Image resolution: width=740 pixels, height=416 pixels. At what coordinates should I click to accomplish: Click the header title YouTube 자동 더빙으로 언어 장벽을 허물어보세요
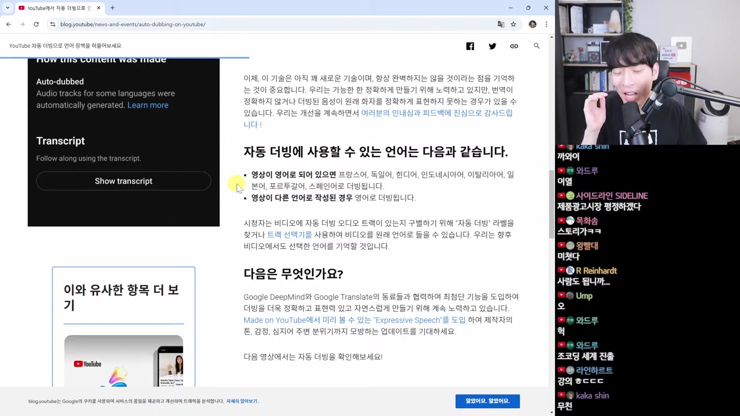point(65,46)
